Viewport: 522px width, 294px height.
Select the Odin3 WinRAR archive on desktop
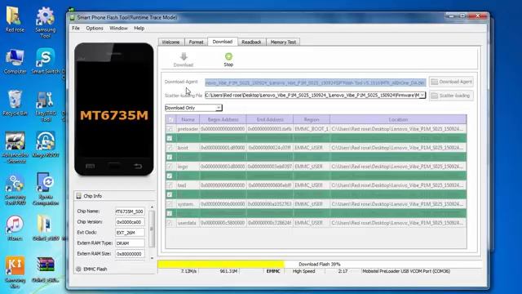(46, 270)
